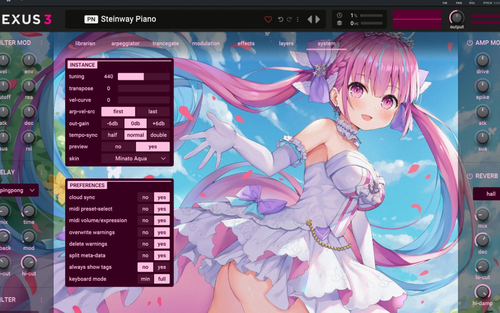
Task: Click the Steinway Piano preset name
Action: point(128,19)
